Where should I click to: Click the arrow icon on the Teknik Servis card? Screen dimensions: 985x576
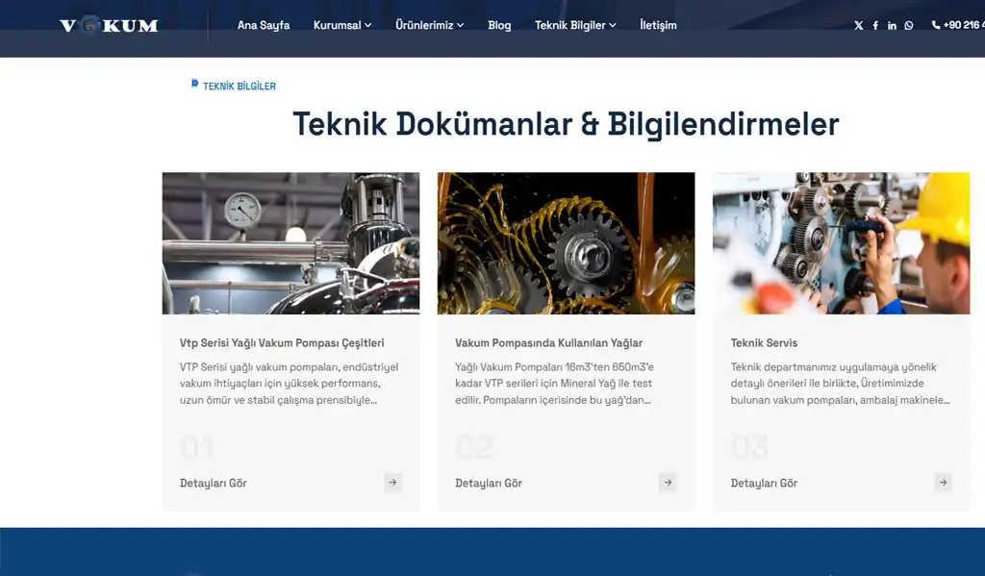pyautogui.click(x=943, y=482)
